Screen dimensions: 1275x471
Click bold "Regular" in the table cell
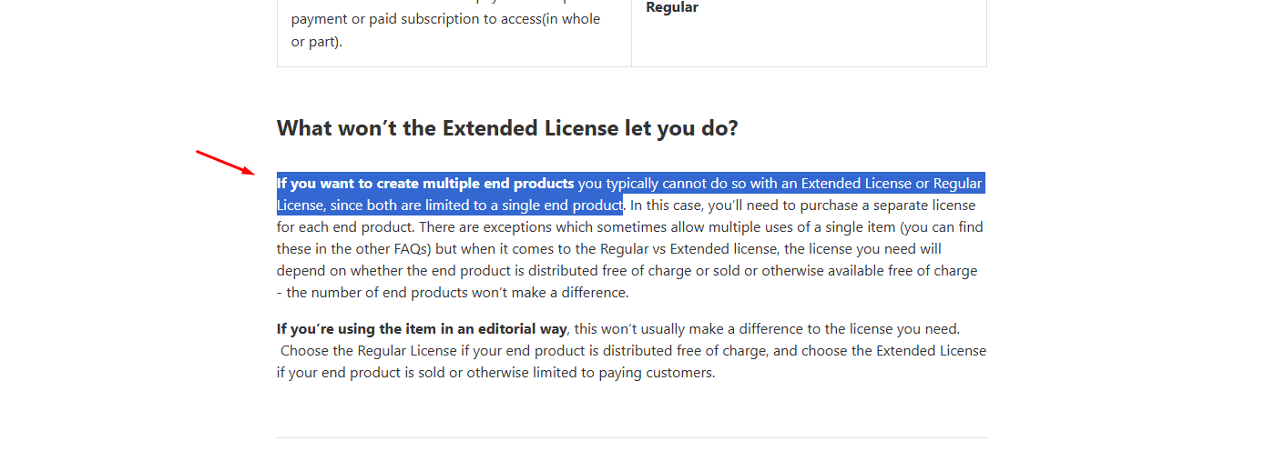click(x=672, y=7)
